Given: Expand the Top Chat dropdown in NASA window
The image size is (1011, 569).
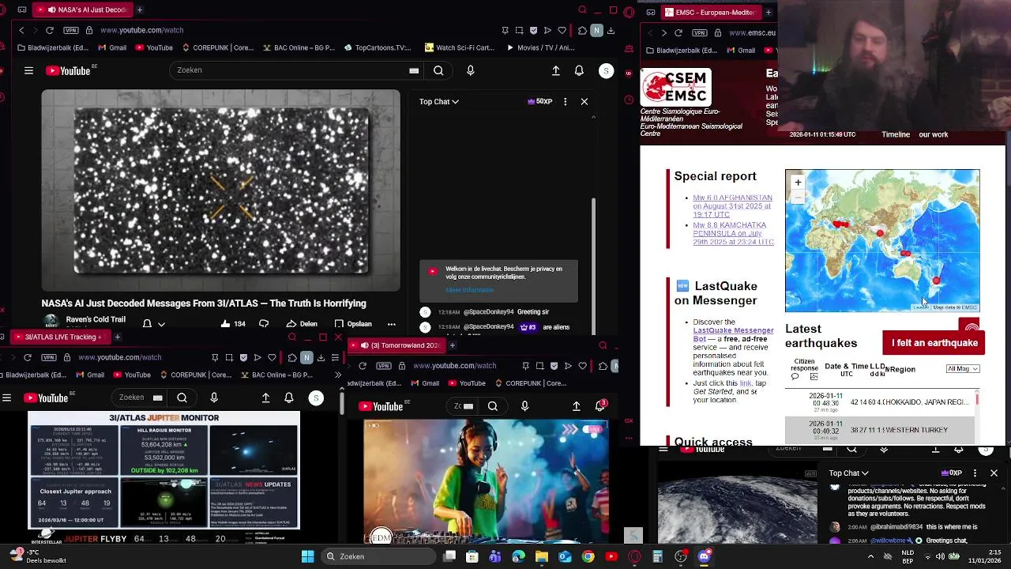Looking at the screenshot, I should pyautogui.click(x=438, y=101).
